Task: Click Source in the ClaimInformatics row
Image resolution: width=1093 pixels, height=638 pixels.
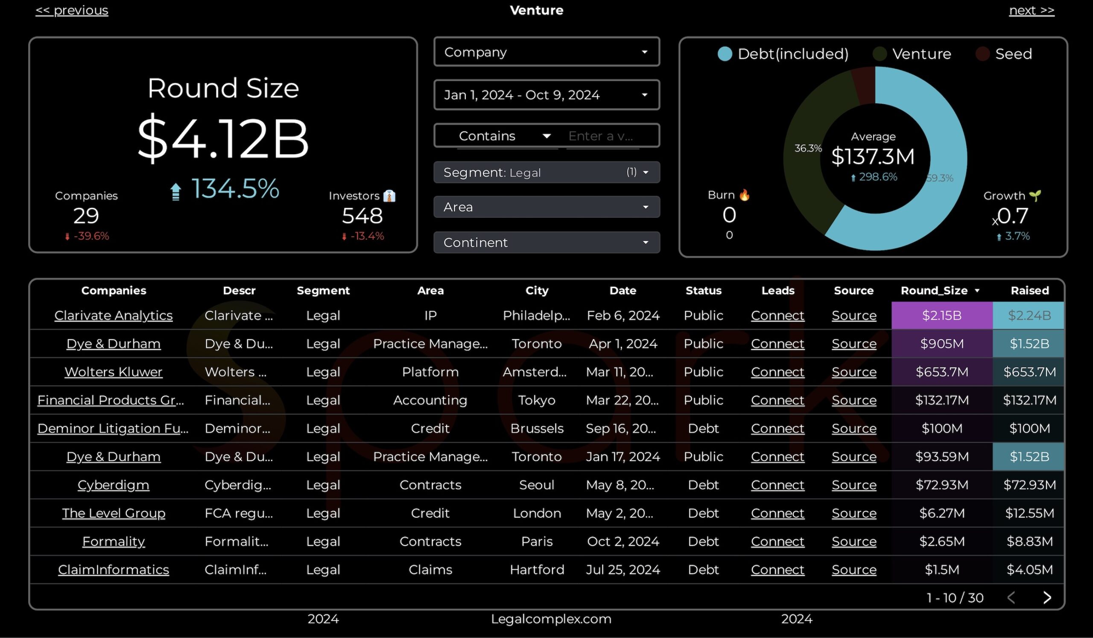Action: [854, 570]
